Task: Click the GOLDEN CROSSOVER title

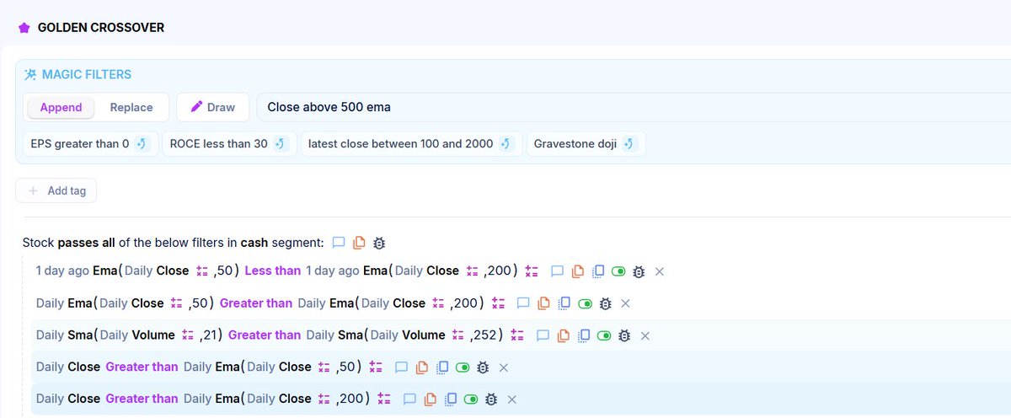Action: [101, 28]
